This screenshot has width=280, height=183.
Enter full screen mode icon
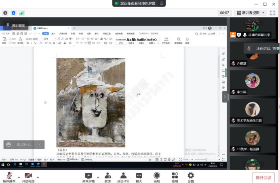[272, 13]
